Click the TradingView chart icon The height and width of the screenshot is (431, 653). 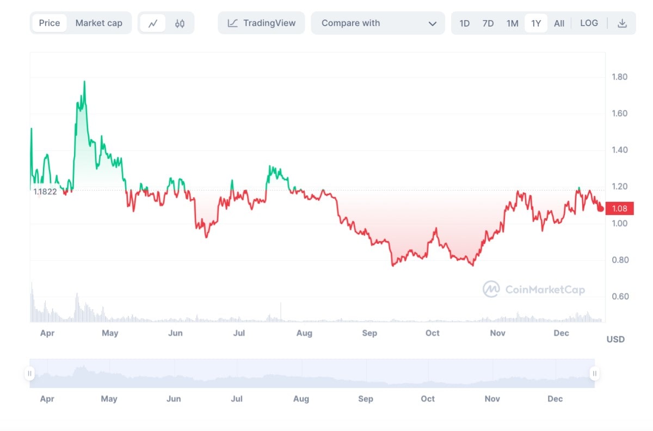[233, 23]
